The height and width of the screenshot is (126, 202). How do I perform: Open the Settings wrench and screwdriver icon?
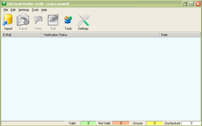(83, 20)
